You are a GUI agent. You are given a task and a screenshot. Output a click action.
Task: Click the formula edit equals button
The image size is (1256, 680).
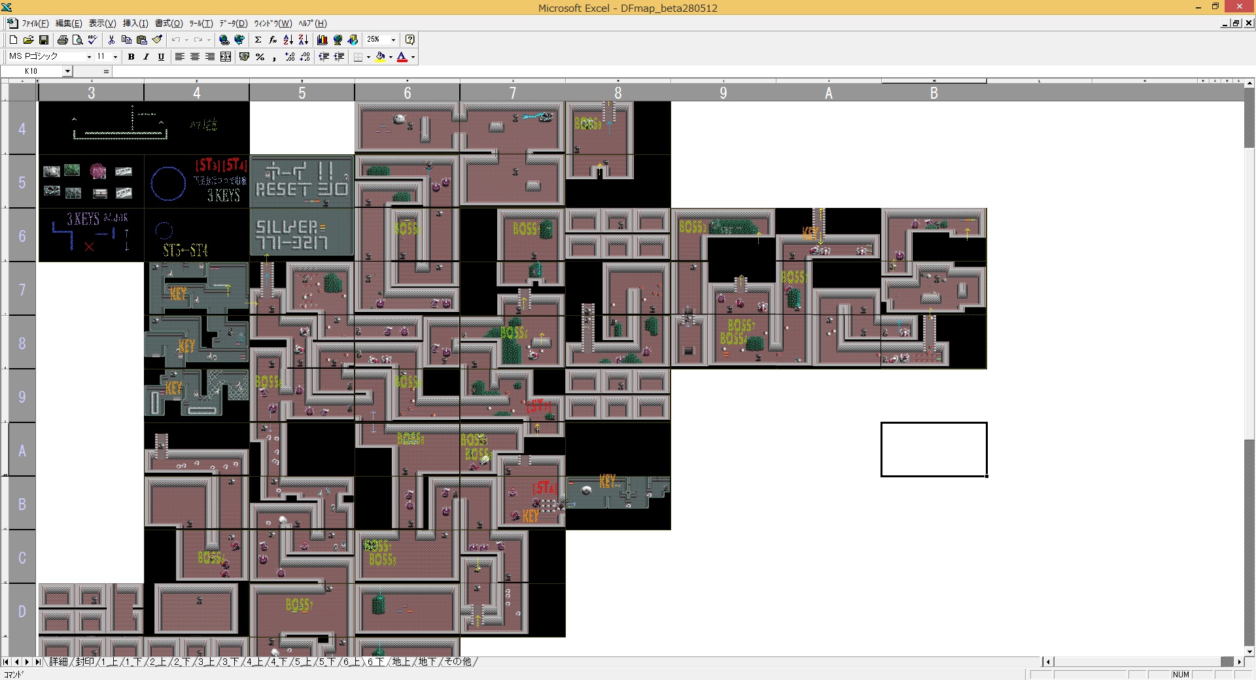click(106, 71)
